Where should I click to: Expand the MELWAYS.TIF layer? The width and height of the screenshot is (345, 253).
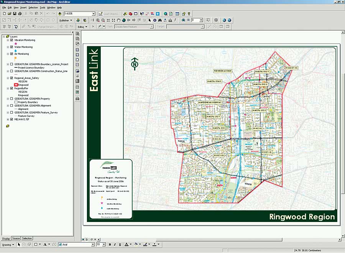coord(8,119)
